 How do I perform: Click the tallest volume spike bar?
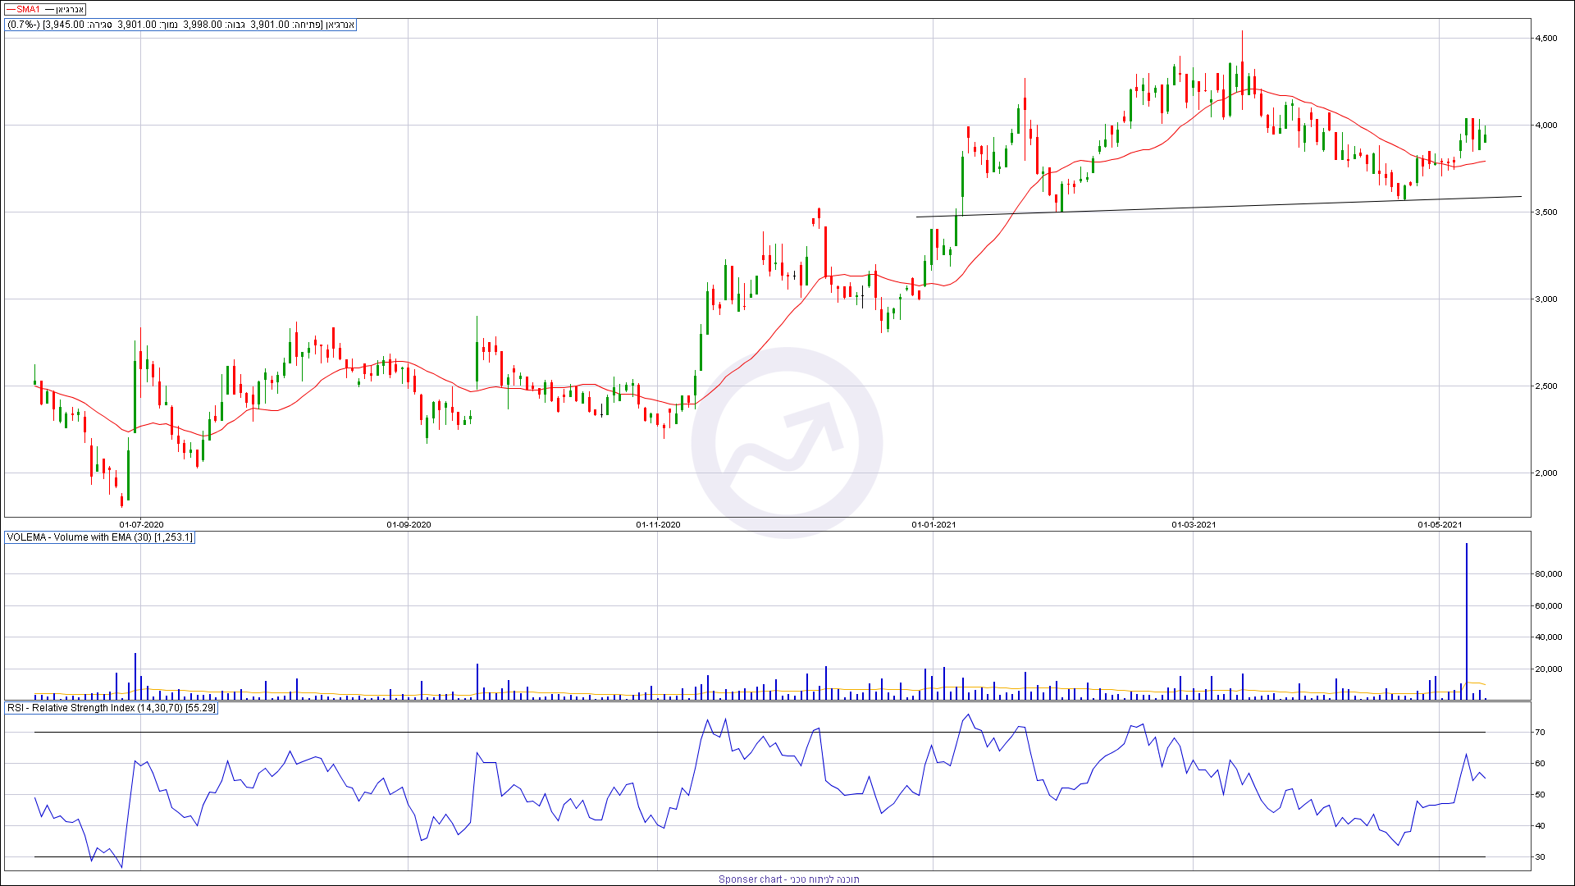[x=1467, y=621]
